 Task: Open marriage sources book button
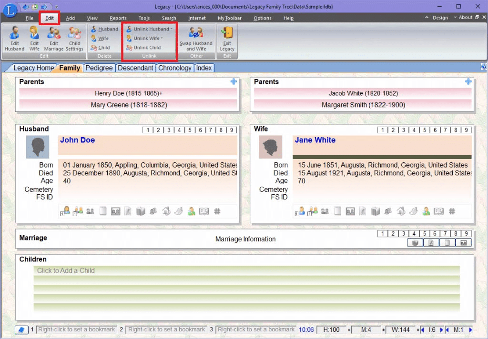point(415,243)
